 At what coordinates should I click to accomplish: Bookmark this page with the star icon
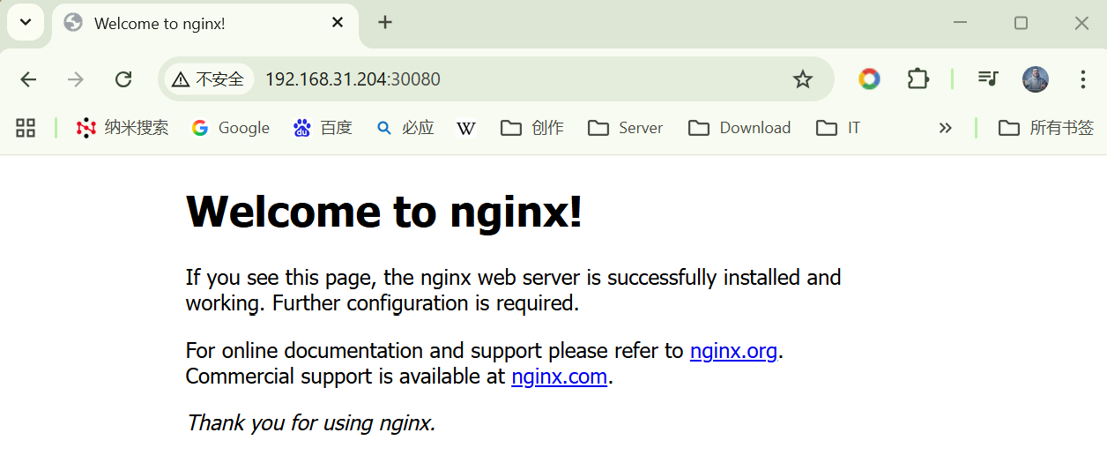tap(802, 79)
